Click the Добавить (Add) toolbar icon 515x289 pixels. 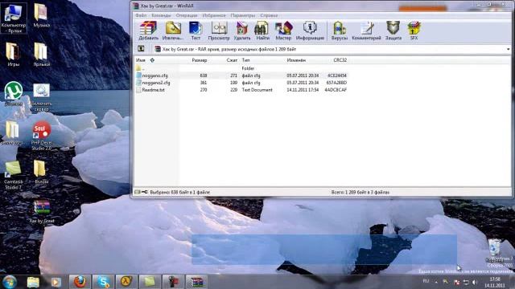(x=148, y=31)
